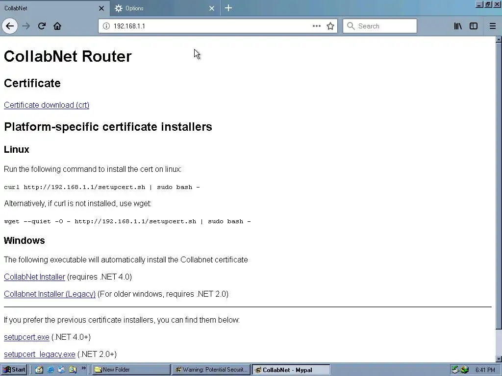Bookmark this page with the star
The height and width of the screenshot is (376, 502).
tap(330, 26)
